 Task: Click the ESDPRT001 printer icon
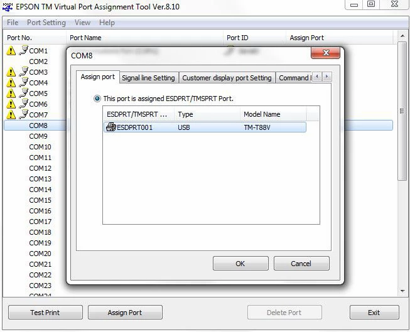[111, 127]
